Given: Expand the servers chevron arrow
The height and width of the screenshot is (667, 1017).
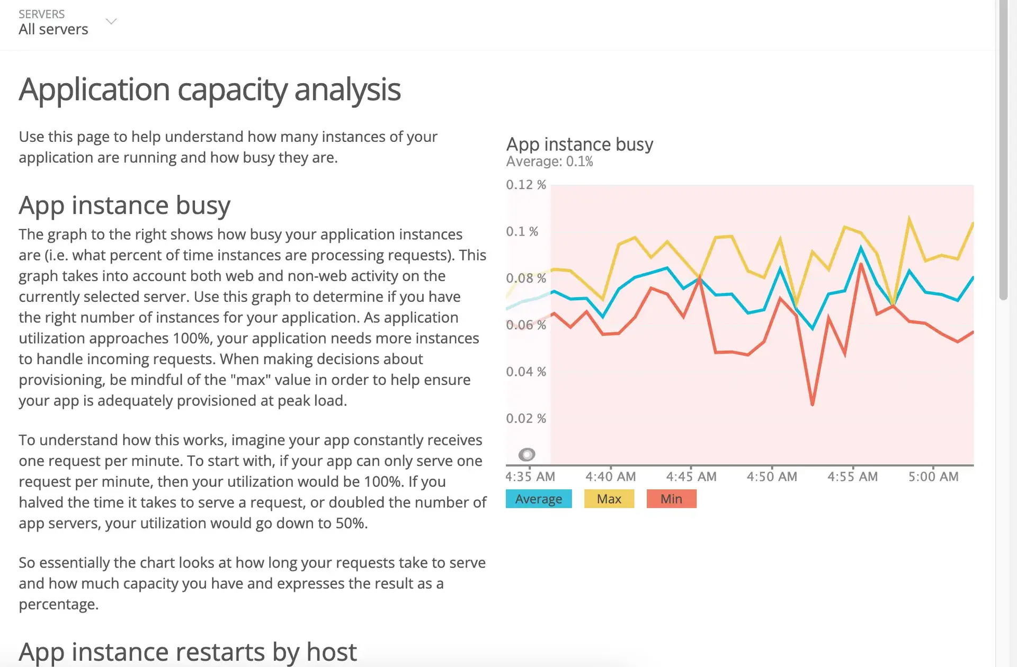Looking at the screenshot, I should coord(111,22).
